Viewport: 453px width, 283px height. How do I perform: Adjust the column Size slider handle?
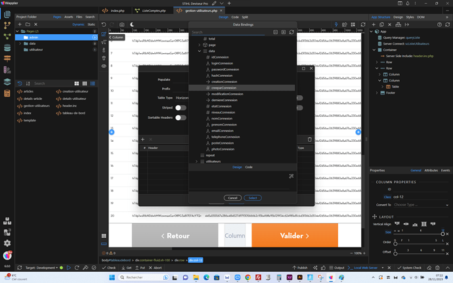click(x=442, y=234)
